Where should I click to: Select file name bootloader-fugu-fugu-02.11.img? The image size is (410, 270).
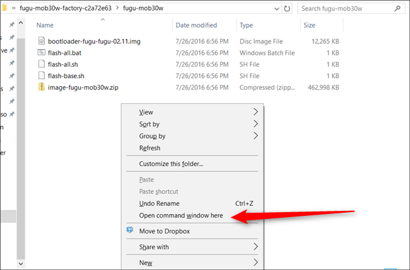[x=94, y=41]
